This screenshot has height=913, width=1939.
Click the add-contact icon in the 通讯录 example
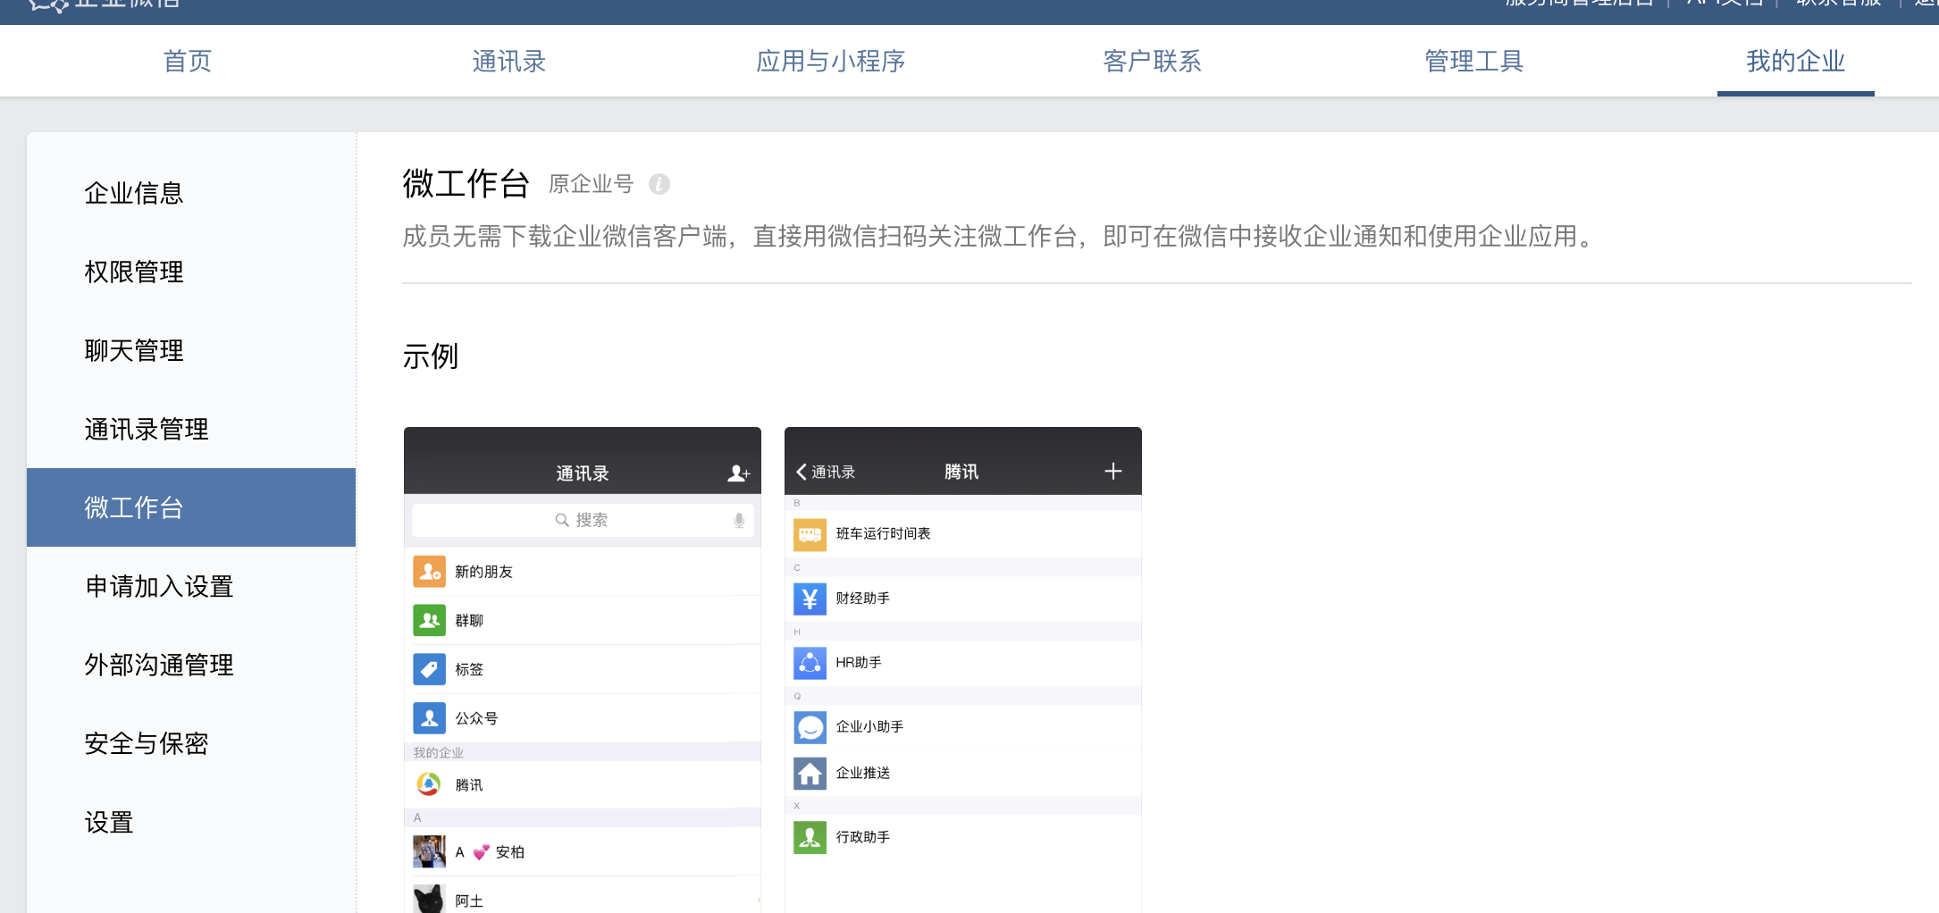point(738,473)
